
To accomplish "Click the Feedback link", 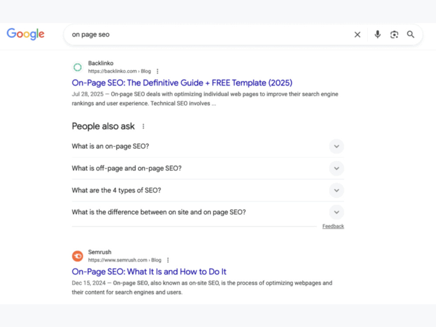I will point(333,226).
